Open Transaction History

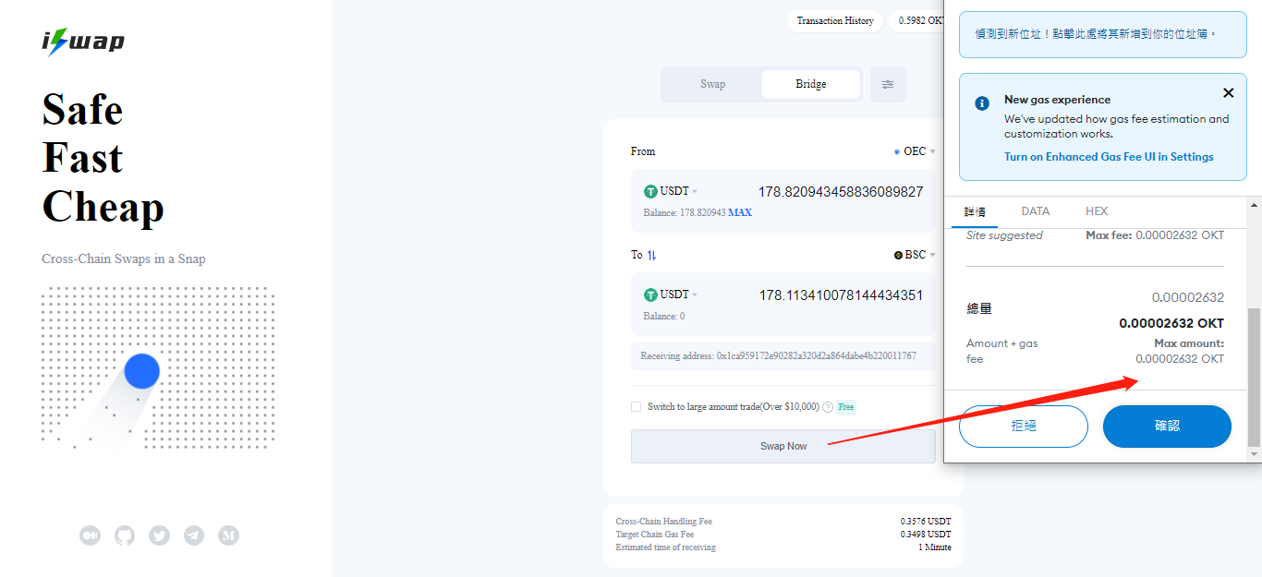835,20
